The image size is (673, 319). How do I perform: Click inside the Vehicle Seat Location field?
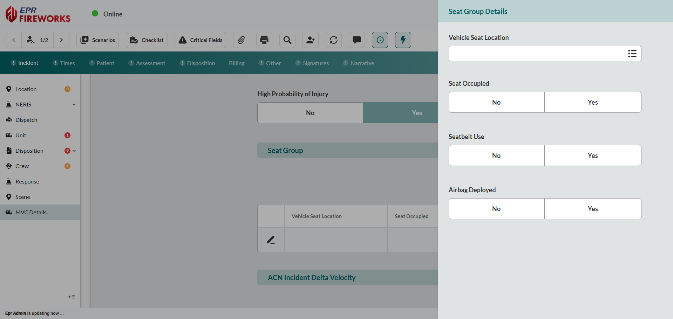point(536,54)
